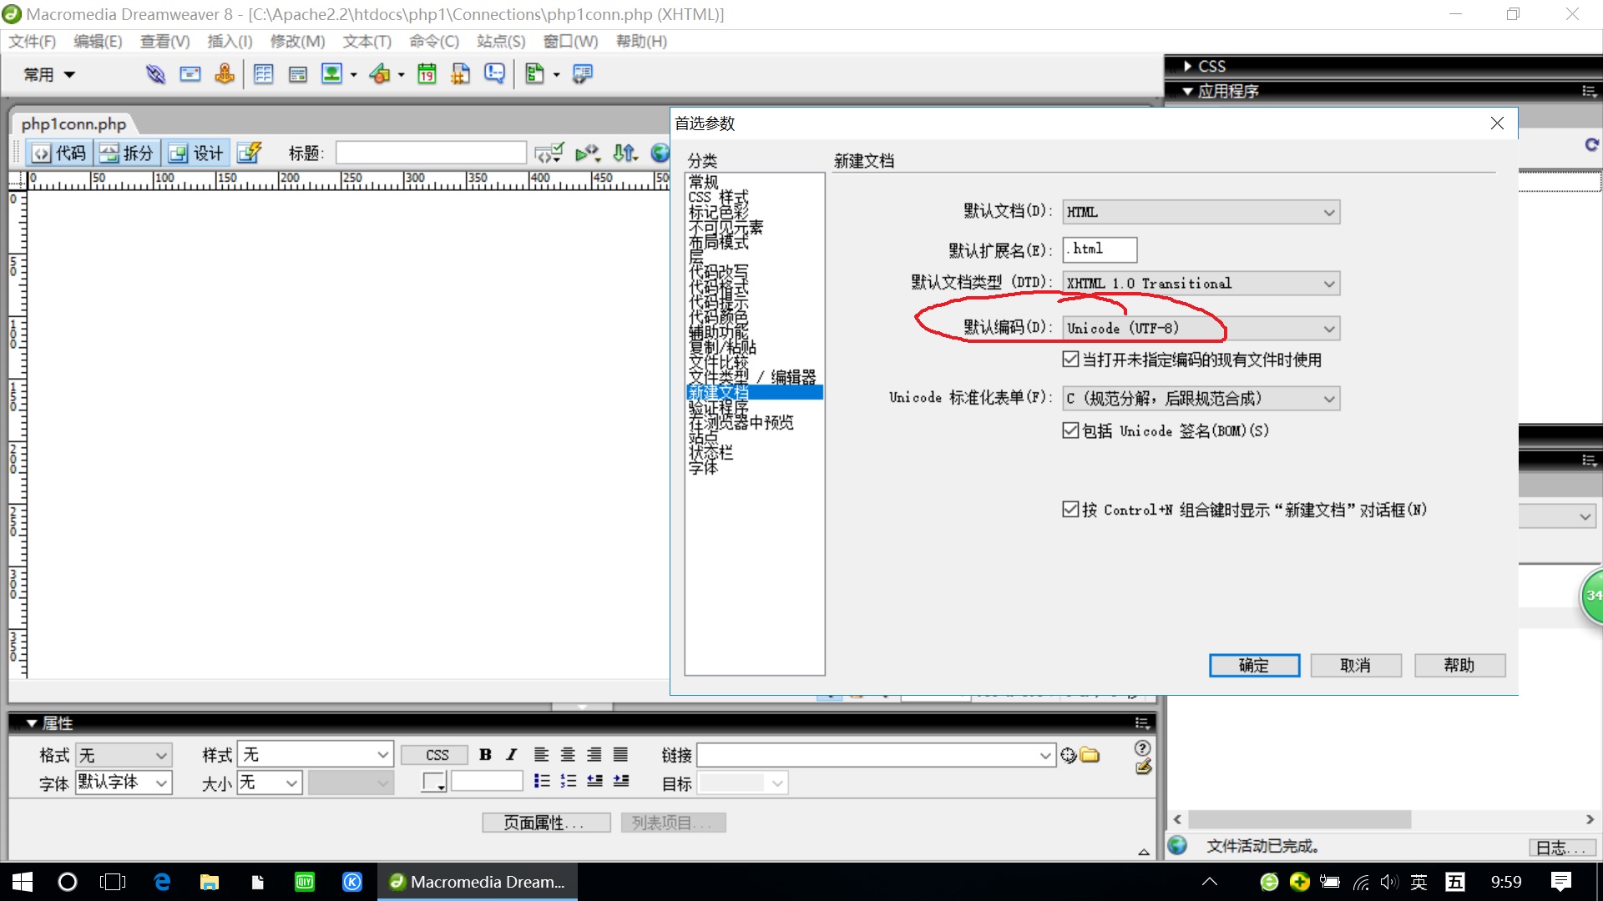Toggle 'use when opening existing files' checkbox
This screenshot has height=901, width=1603.
coord(1070,360)
